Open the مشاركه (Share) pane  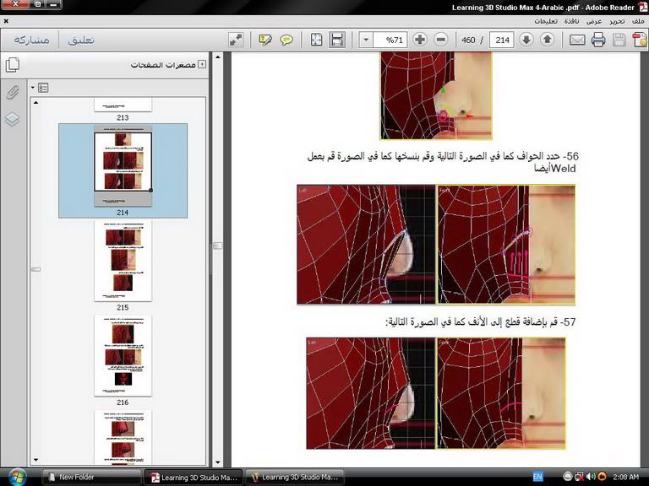pyautogui.click(x=31, y=40)
